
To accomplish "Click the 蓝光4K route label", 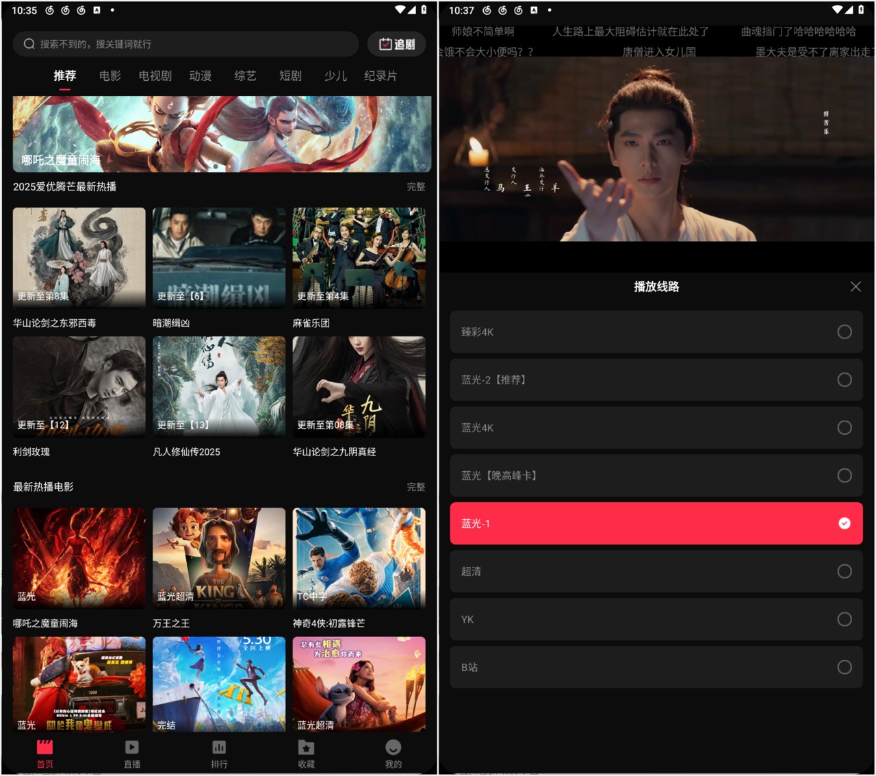I will click(x=477, y=427).
